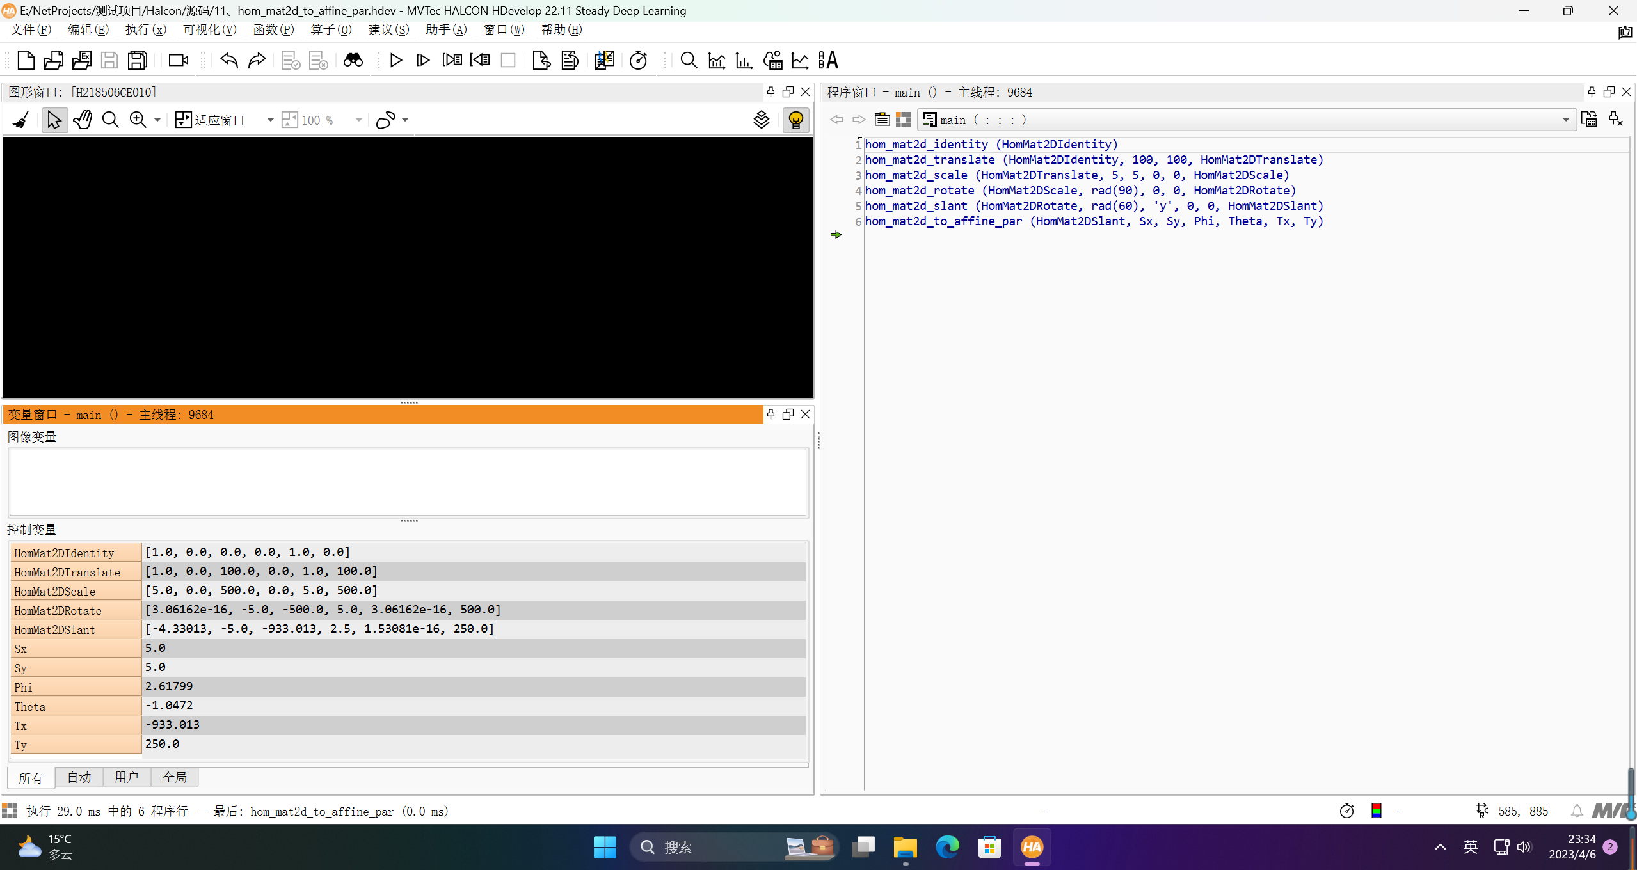The height and width of the screenshot is (870, 1637).
Task: Click the Step Over execution icon
Action: (423, 60)
